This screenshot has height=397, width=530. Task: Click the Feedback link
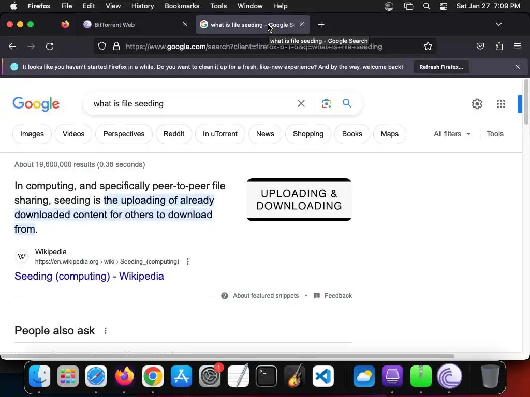coord(338,296)
